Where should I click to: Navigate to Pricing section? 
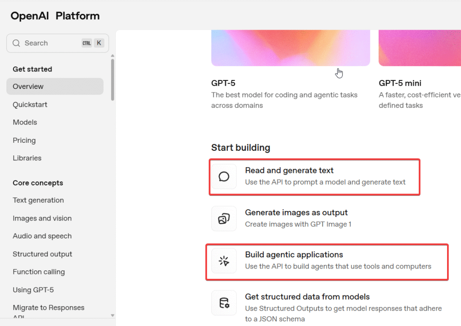(x=24, y=140)
